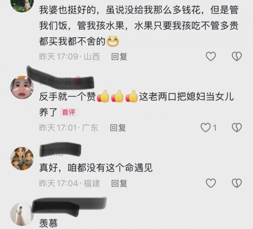This screenshot has width=253, height=229.
Task: Open the wedding dress avatar profile
Action: point(22,214)
